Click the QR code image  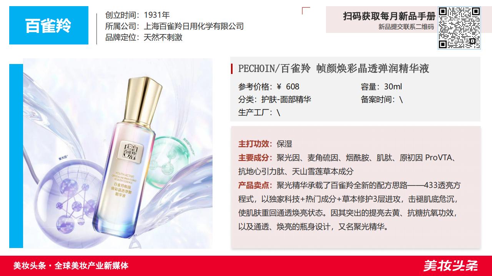click(x=459, y=28)
